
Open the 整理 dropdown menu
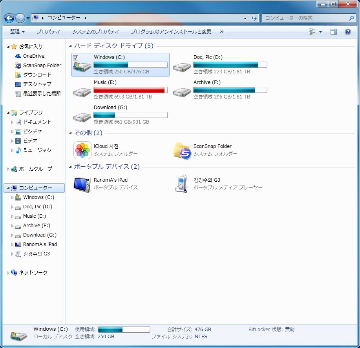17,32
